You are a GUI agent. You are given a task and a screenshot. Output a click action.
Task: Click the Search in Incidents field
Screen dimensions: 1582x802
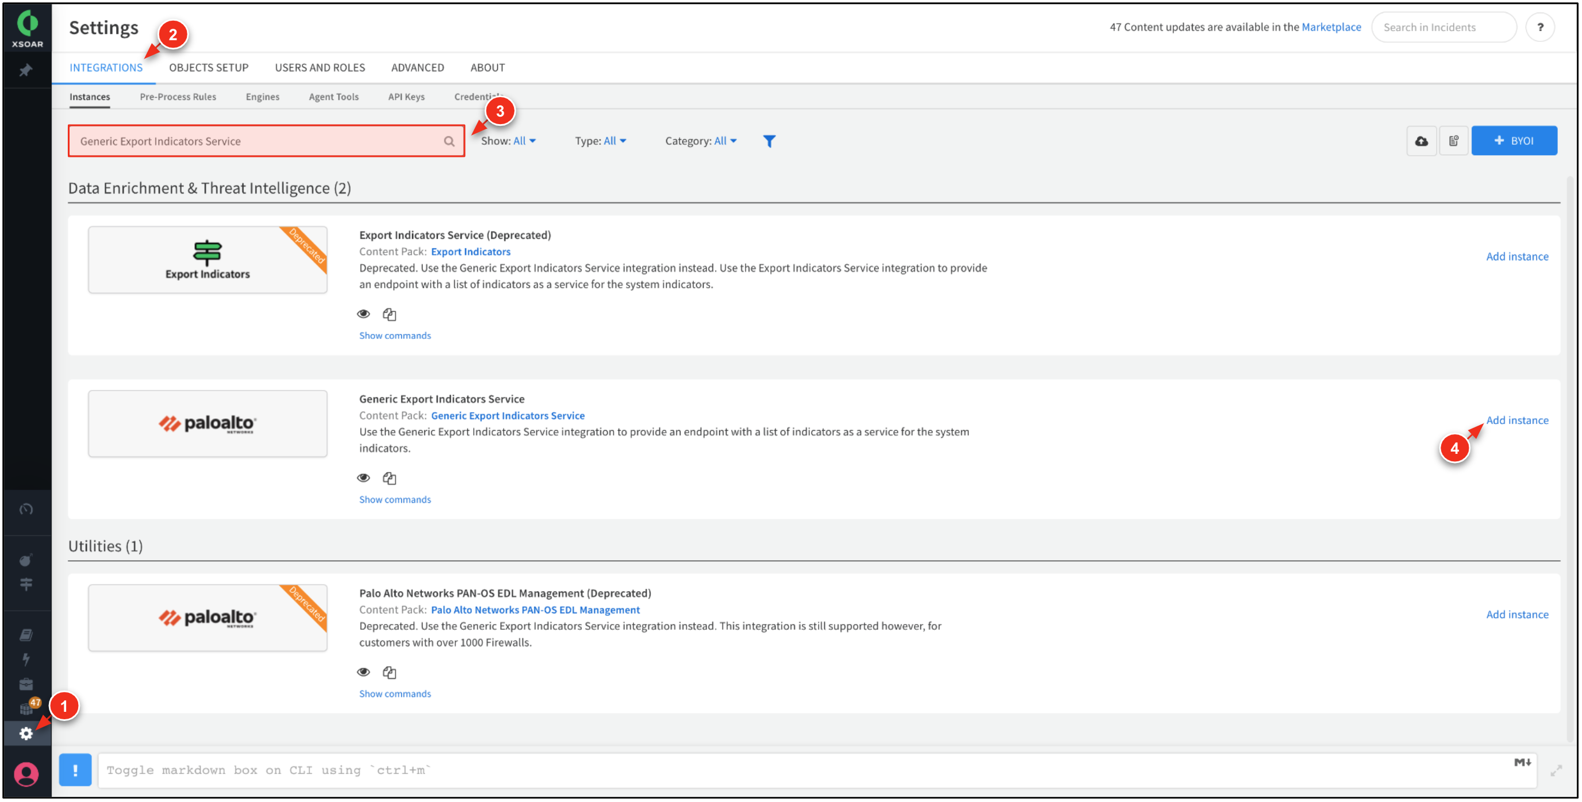point(1444,27)
